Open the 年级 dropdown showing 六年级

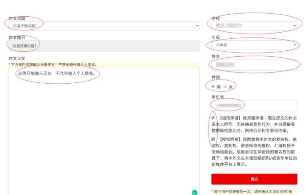(x=254, y=45)
